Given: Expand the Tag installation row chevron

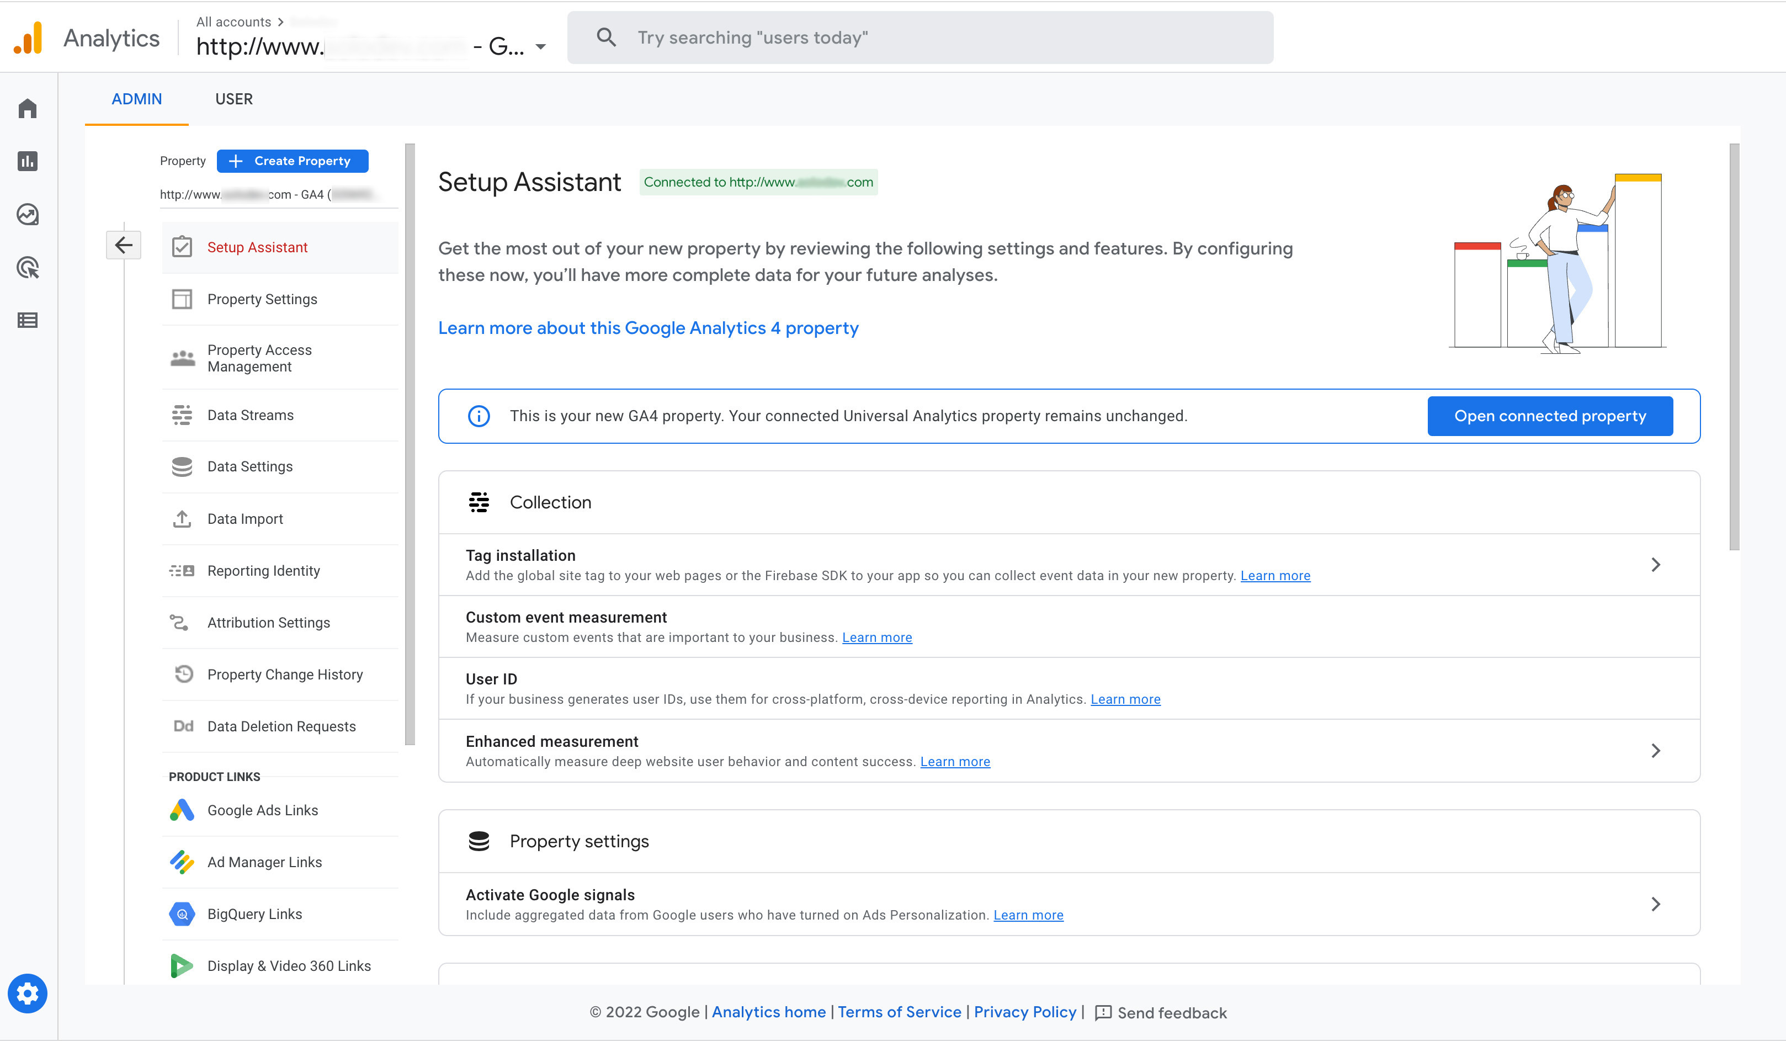Looking at the screenshot, I should click(x=1656, y=565).
